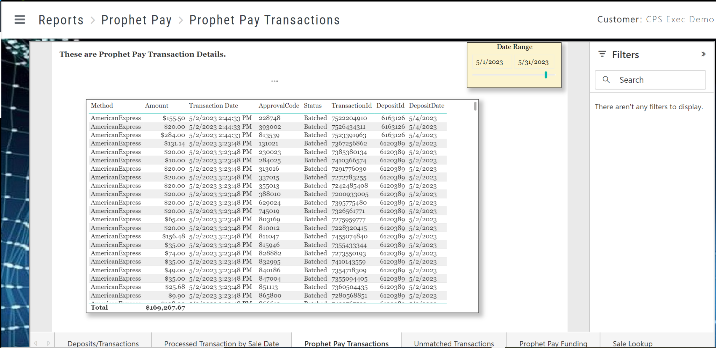Sort by DepositId column header
716x348 pixels.
[x=390, y=105]
